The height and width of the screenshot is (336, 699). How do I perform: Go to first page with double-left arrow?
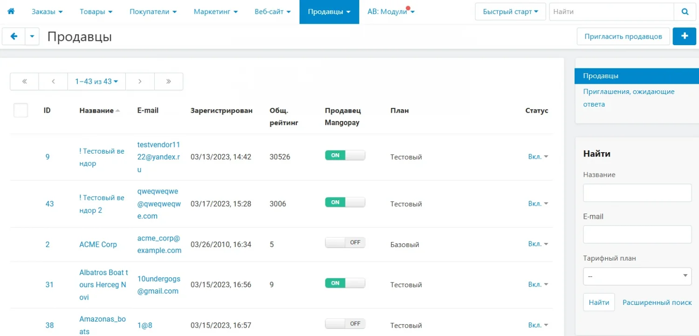pyautogui.click(x=24, y=81)
